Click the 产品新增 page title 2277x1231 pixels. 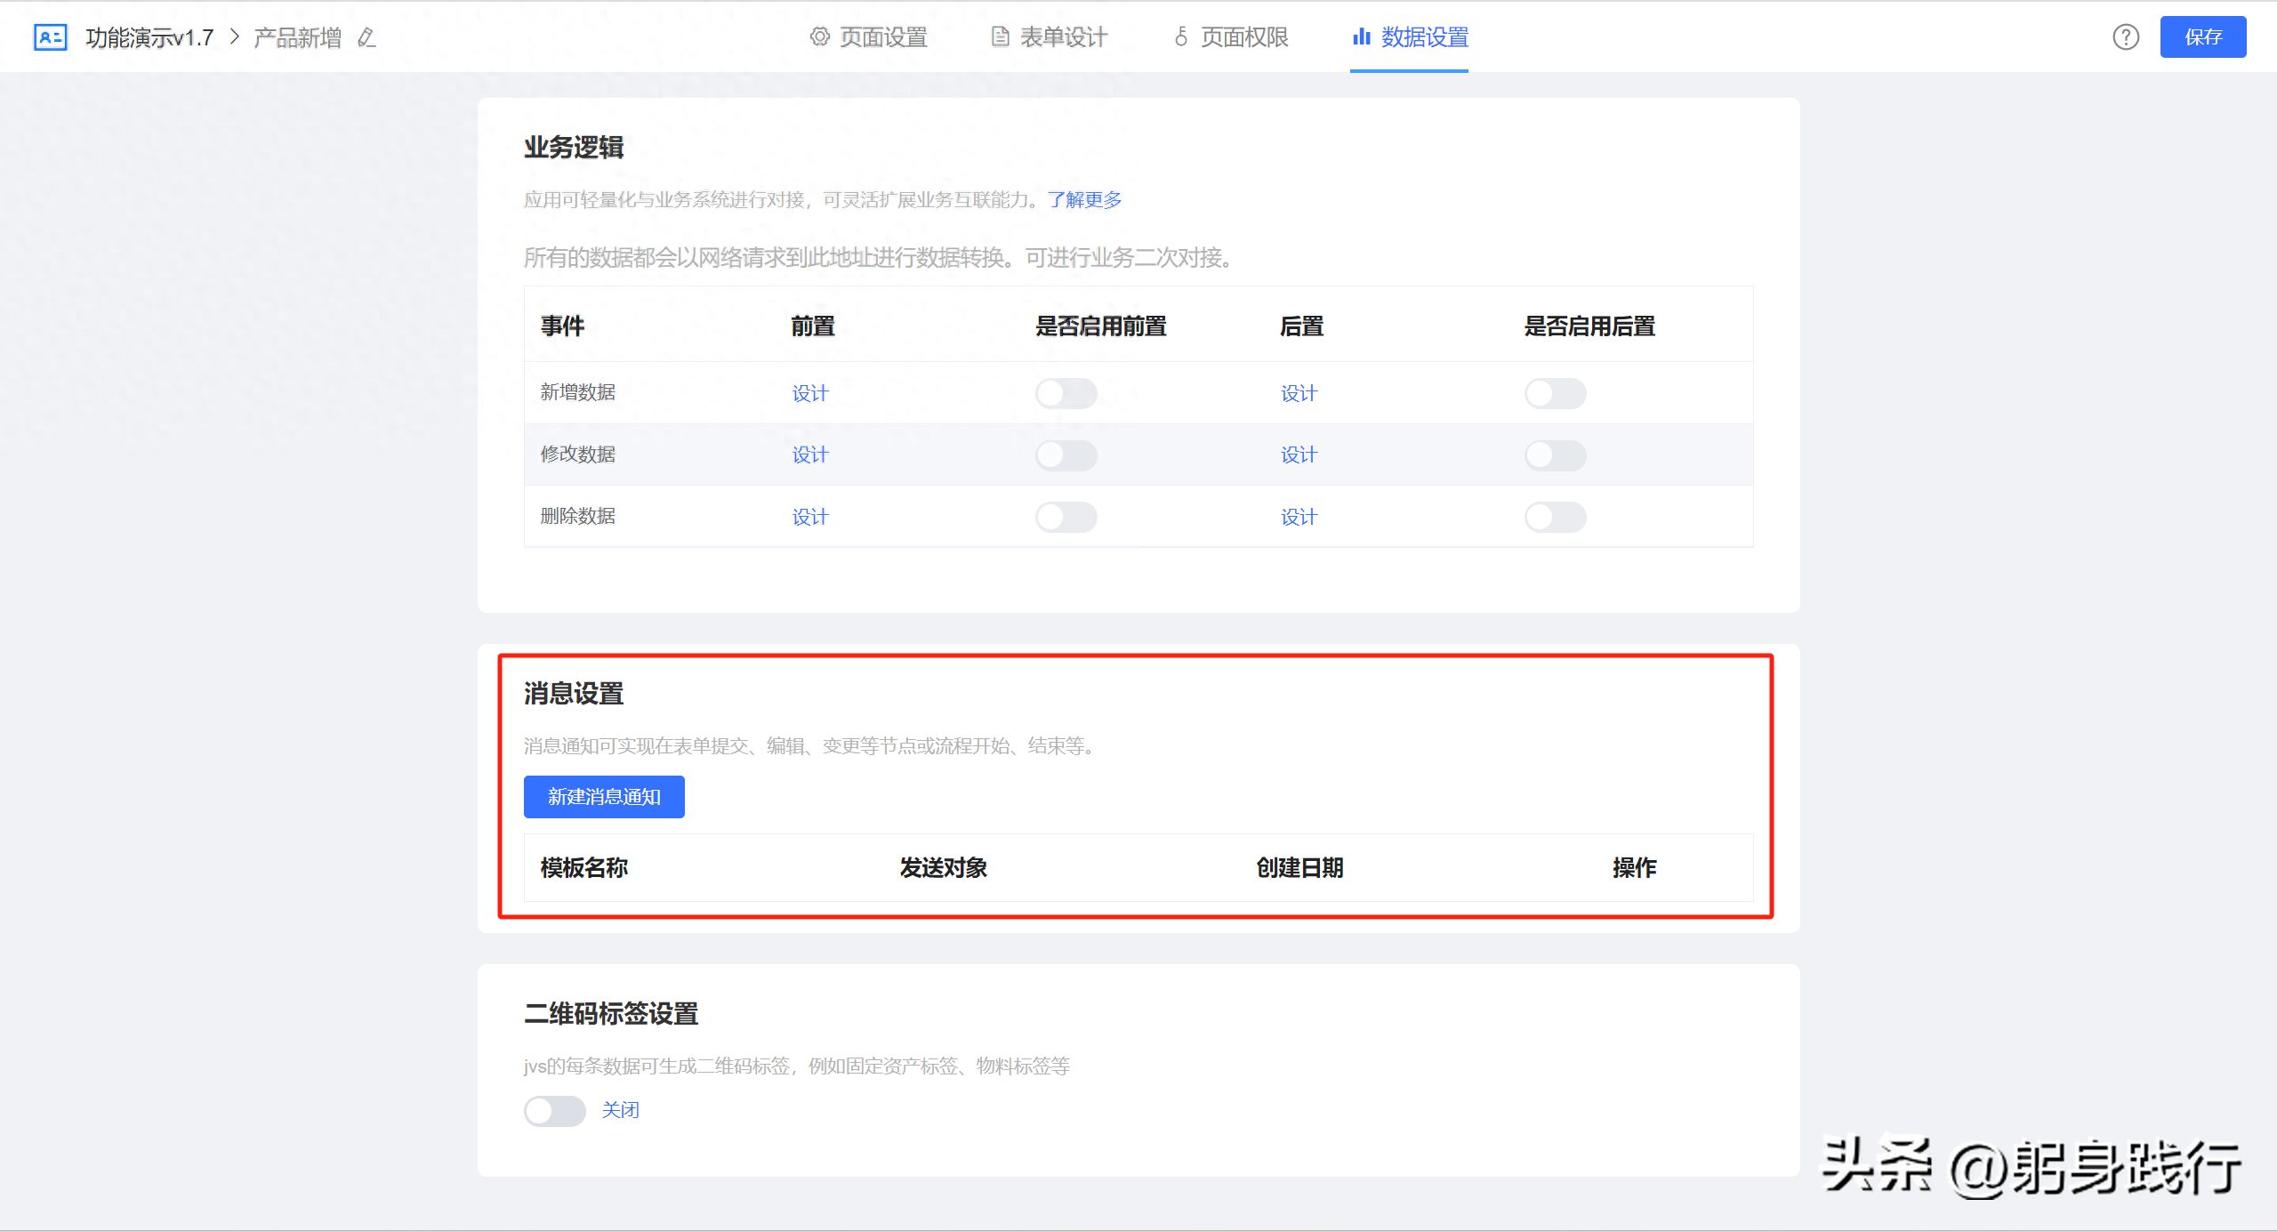297,37
